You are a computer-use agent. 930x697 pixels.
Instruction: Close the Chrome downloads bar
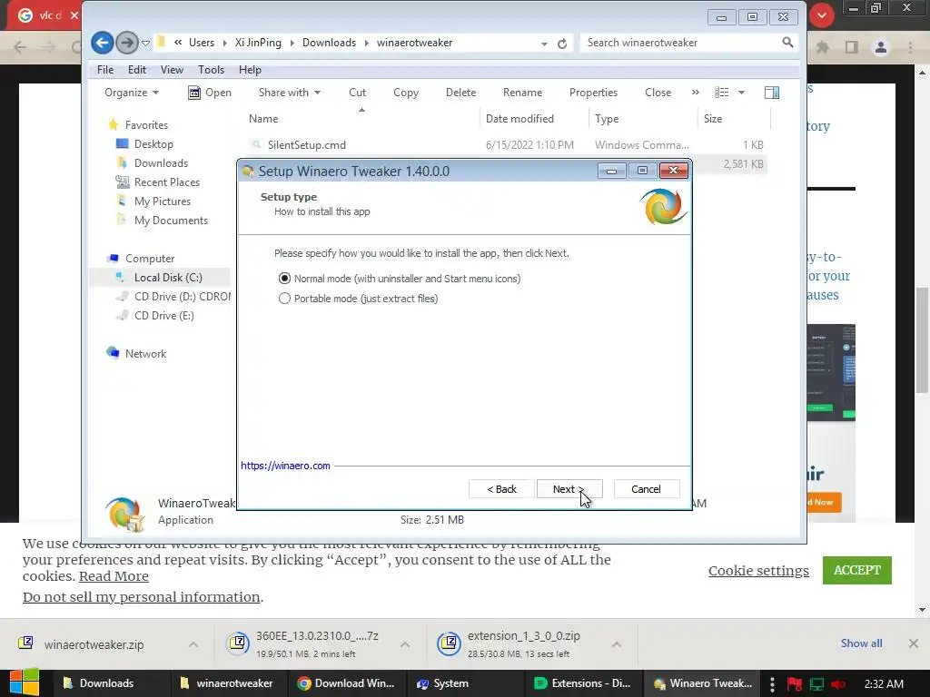914,643
